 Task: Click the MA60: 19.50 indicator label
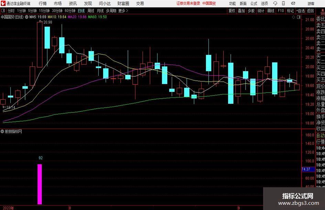click(x=97, y=17)
